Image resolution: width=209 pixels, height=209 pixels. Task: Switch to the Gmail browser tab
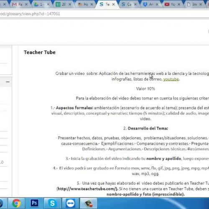coord(18,5)
